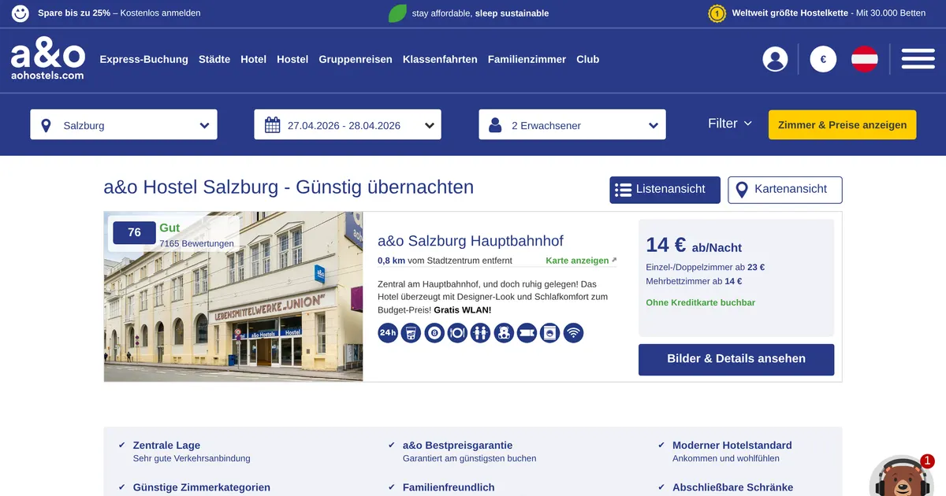Click Bilder & Details ansehen button
Image resolution: width=946 pixels, height=496 pixels.
[736, 359]
